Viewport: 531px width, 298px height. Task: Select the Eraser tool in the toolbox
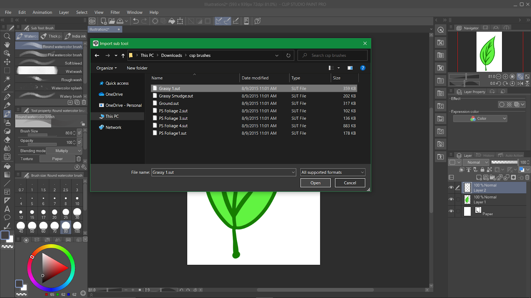click(x=7, y=140)
